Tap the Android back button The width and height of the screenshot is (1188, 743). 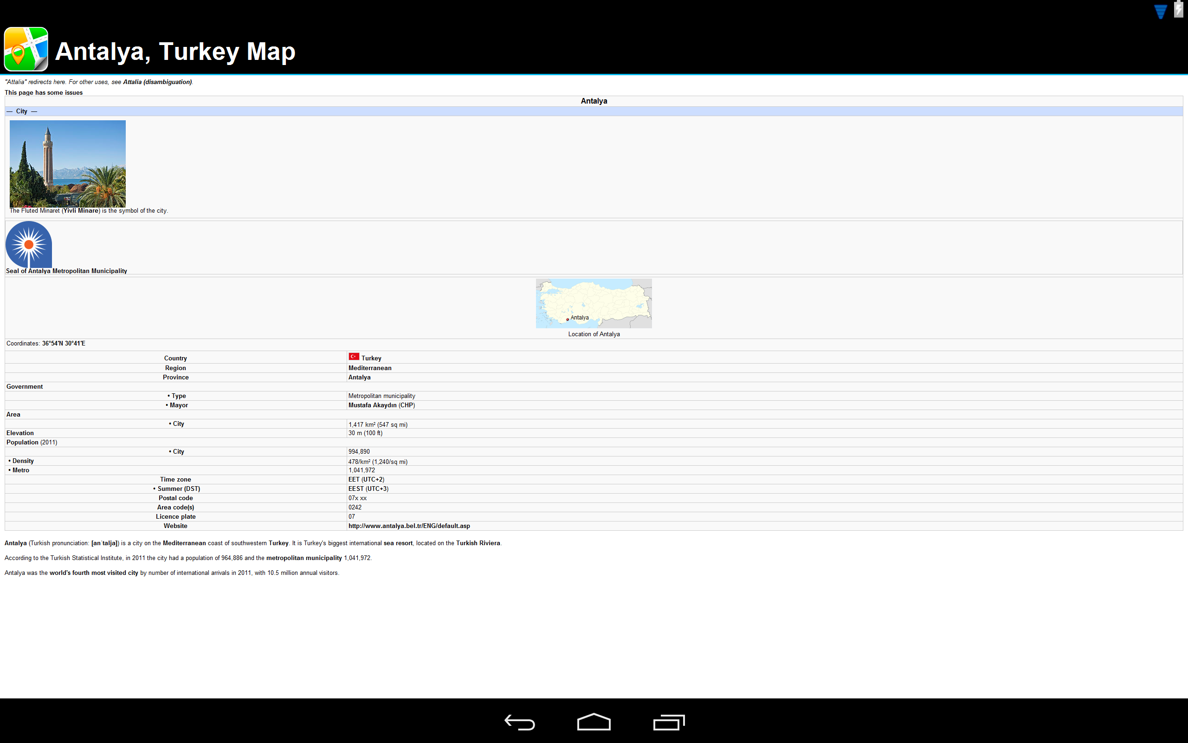519,722
